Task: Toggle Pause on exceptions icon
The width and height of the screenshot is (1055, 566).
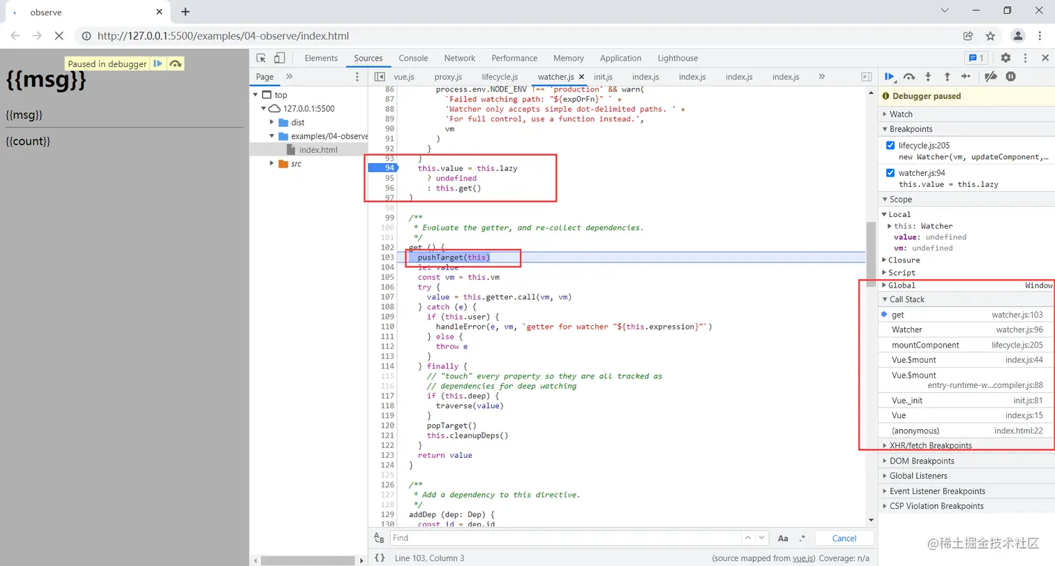Action: 1010,77
